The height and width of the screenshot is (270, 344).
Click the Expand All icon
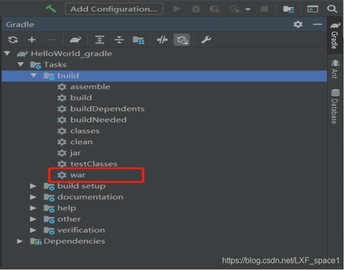pos(99,40)
